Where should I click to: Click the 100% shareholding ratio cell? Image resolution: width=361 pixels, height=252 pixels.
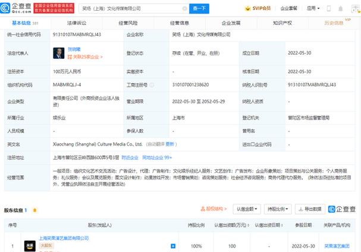[x=196, y=246]
